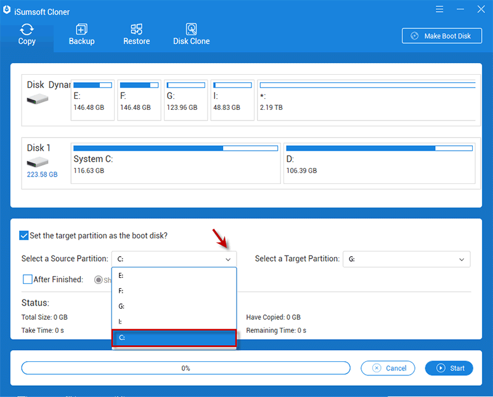Open the hamburger menu icon
The image size is (493, 397).
[439, 9]
